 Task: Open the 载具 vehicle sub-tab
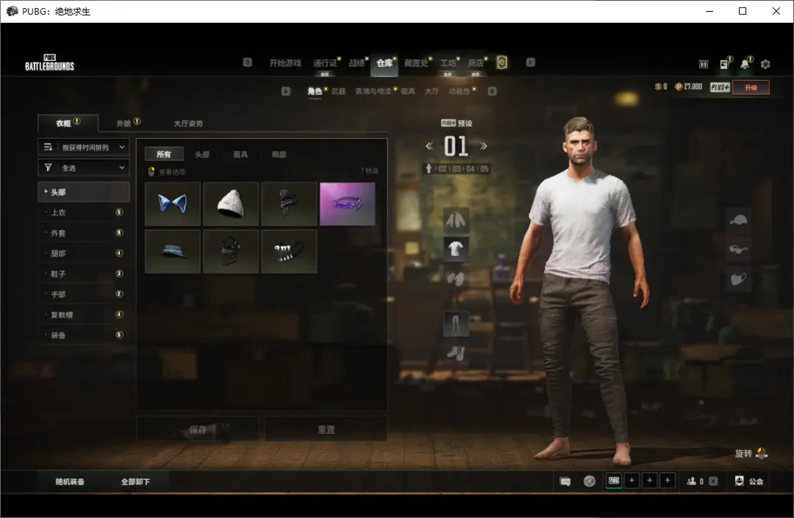[407, 91]
